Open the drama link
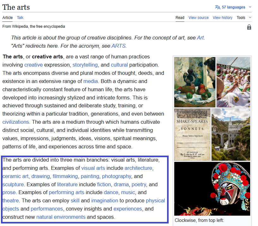The width and height of the screenshot is (258, 226). (x=121, y=185)
